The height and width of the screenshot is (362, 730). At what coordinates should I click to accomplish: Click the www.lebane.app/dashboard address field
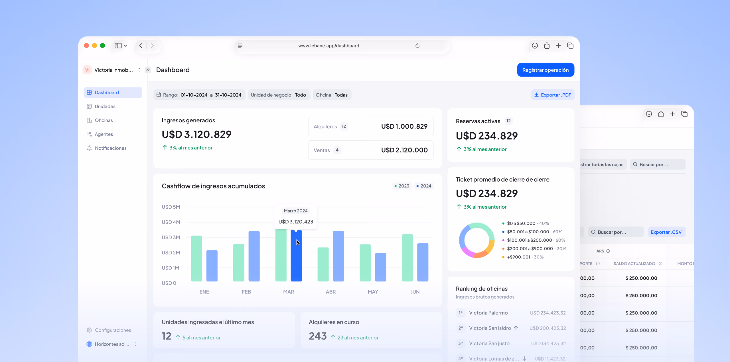tap(342, 46)
